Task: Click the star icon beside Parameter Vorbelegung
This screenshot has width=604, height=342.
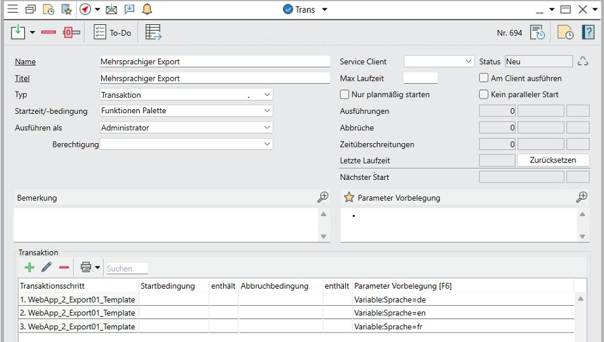Action: point(349,198)
